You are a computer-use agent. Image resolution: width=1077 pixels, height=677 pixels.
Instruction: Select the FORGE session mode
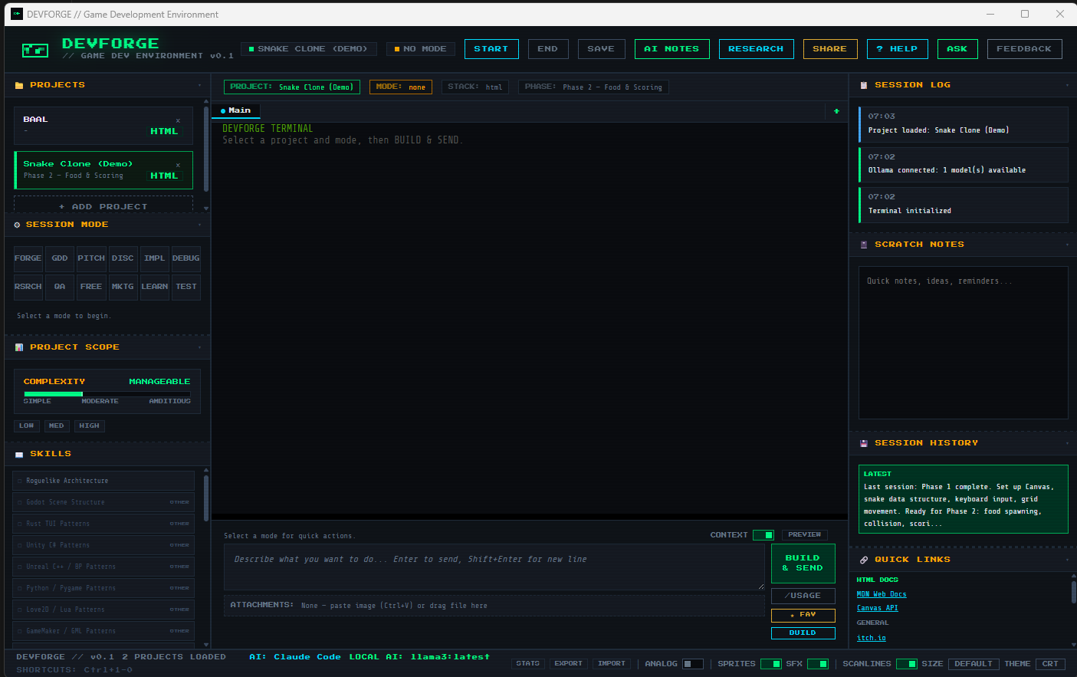point(28,258)
